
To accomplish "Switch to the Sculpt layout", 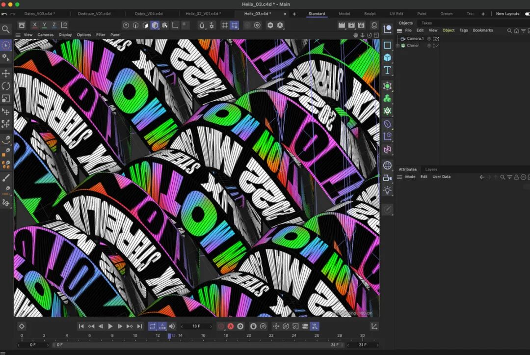I will coord(370,14).
